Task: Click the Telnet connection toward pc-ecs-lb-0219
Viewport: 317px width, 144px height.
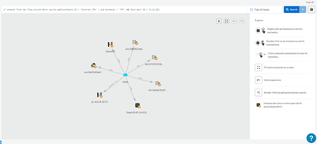Action: coord(113,84)
